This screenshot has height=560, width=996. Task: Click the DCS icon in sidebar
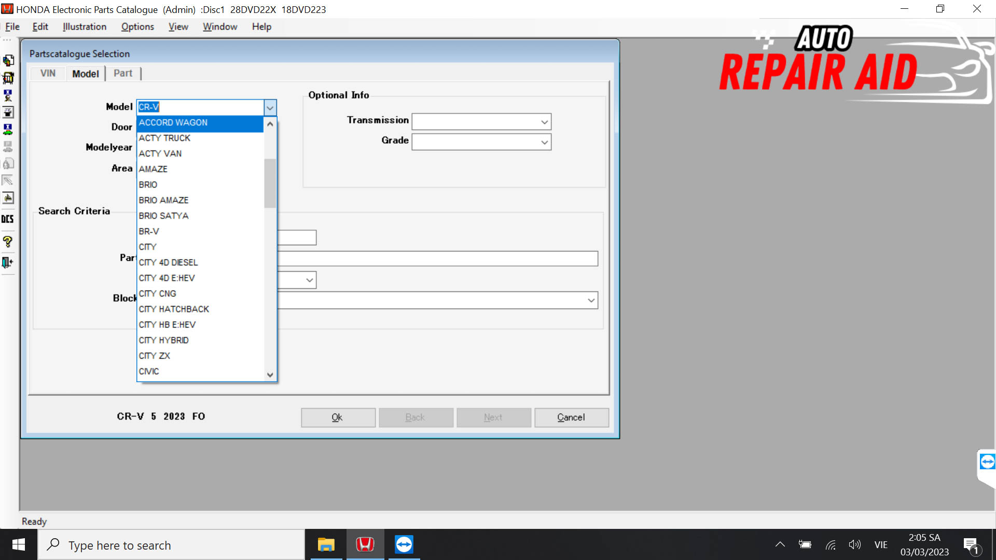(8, 219)
